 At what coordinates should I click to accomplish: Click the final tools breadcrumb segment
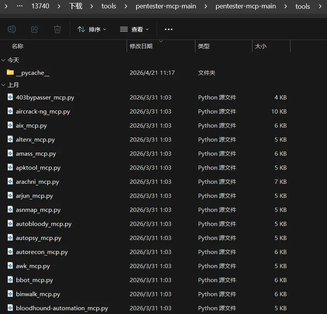[x=303, y=7]
